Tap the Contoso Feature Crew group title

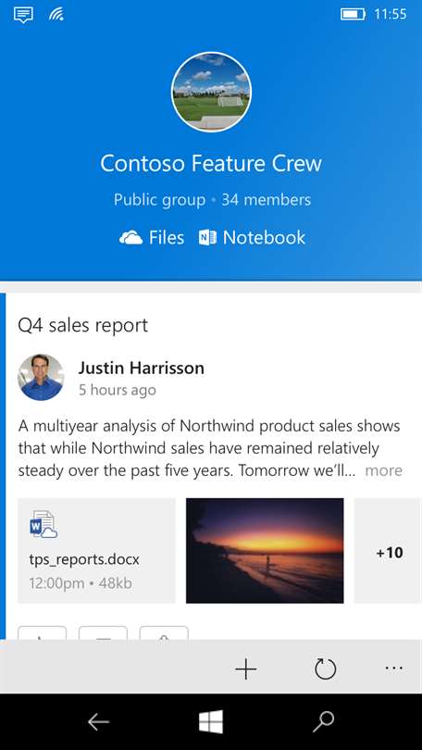coord(211,164)
